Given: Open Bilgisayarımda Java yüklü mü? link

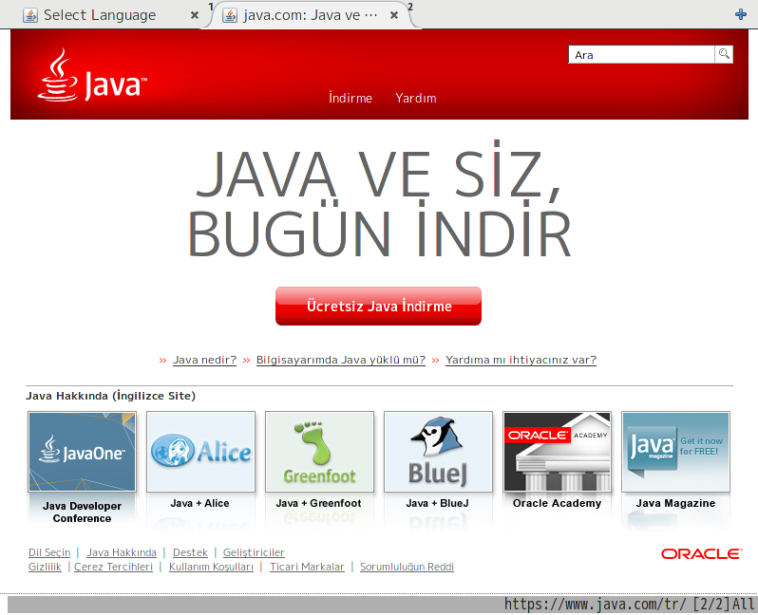Looking at the screenshot, I should click(341, 360).
